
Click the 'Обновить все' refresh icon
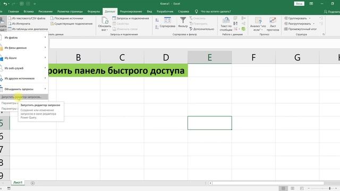(x=105, y=21)
